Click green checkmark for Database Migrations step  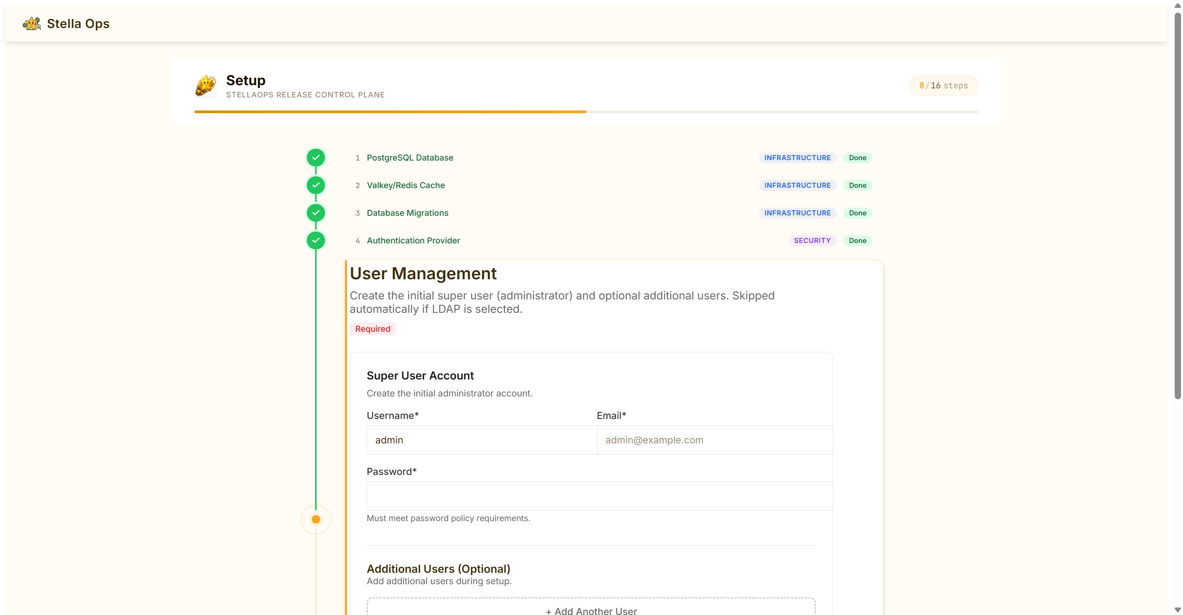tap(315, 213)
